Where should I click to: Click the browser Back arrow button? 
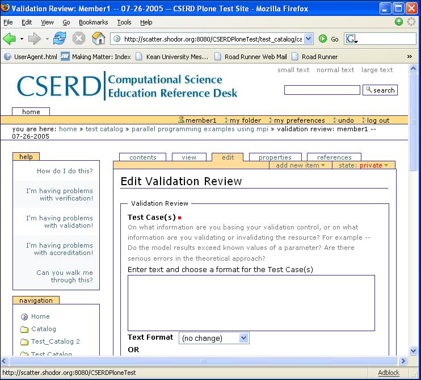click(10, 39)
